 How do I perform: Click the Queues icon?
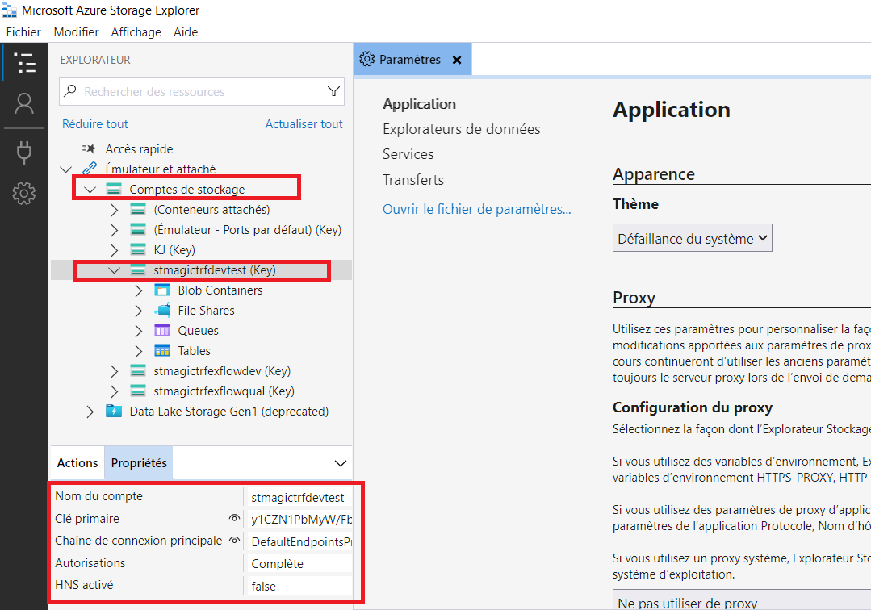tap(162, 330)
